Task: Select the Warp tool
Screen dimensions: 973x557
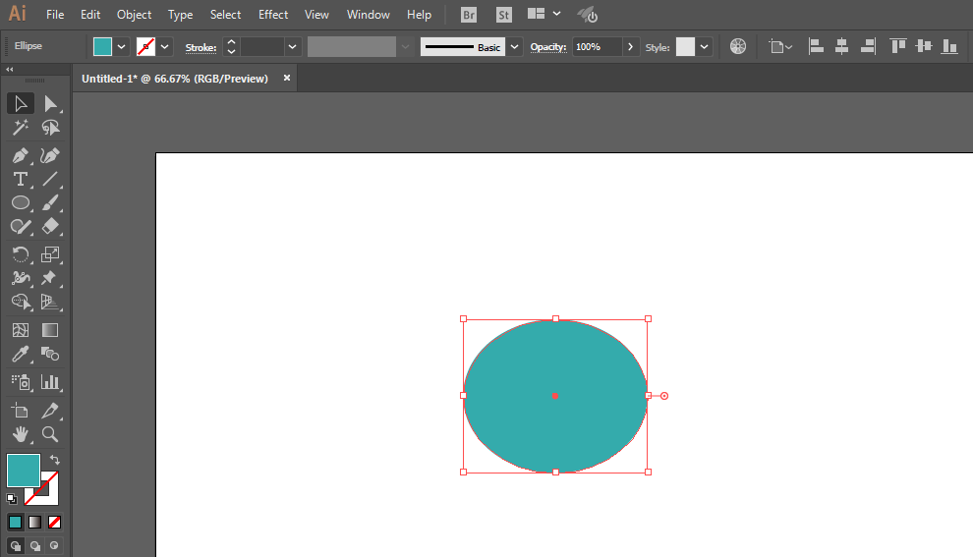Action: click(21, 278)
